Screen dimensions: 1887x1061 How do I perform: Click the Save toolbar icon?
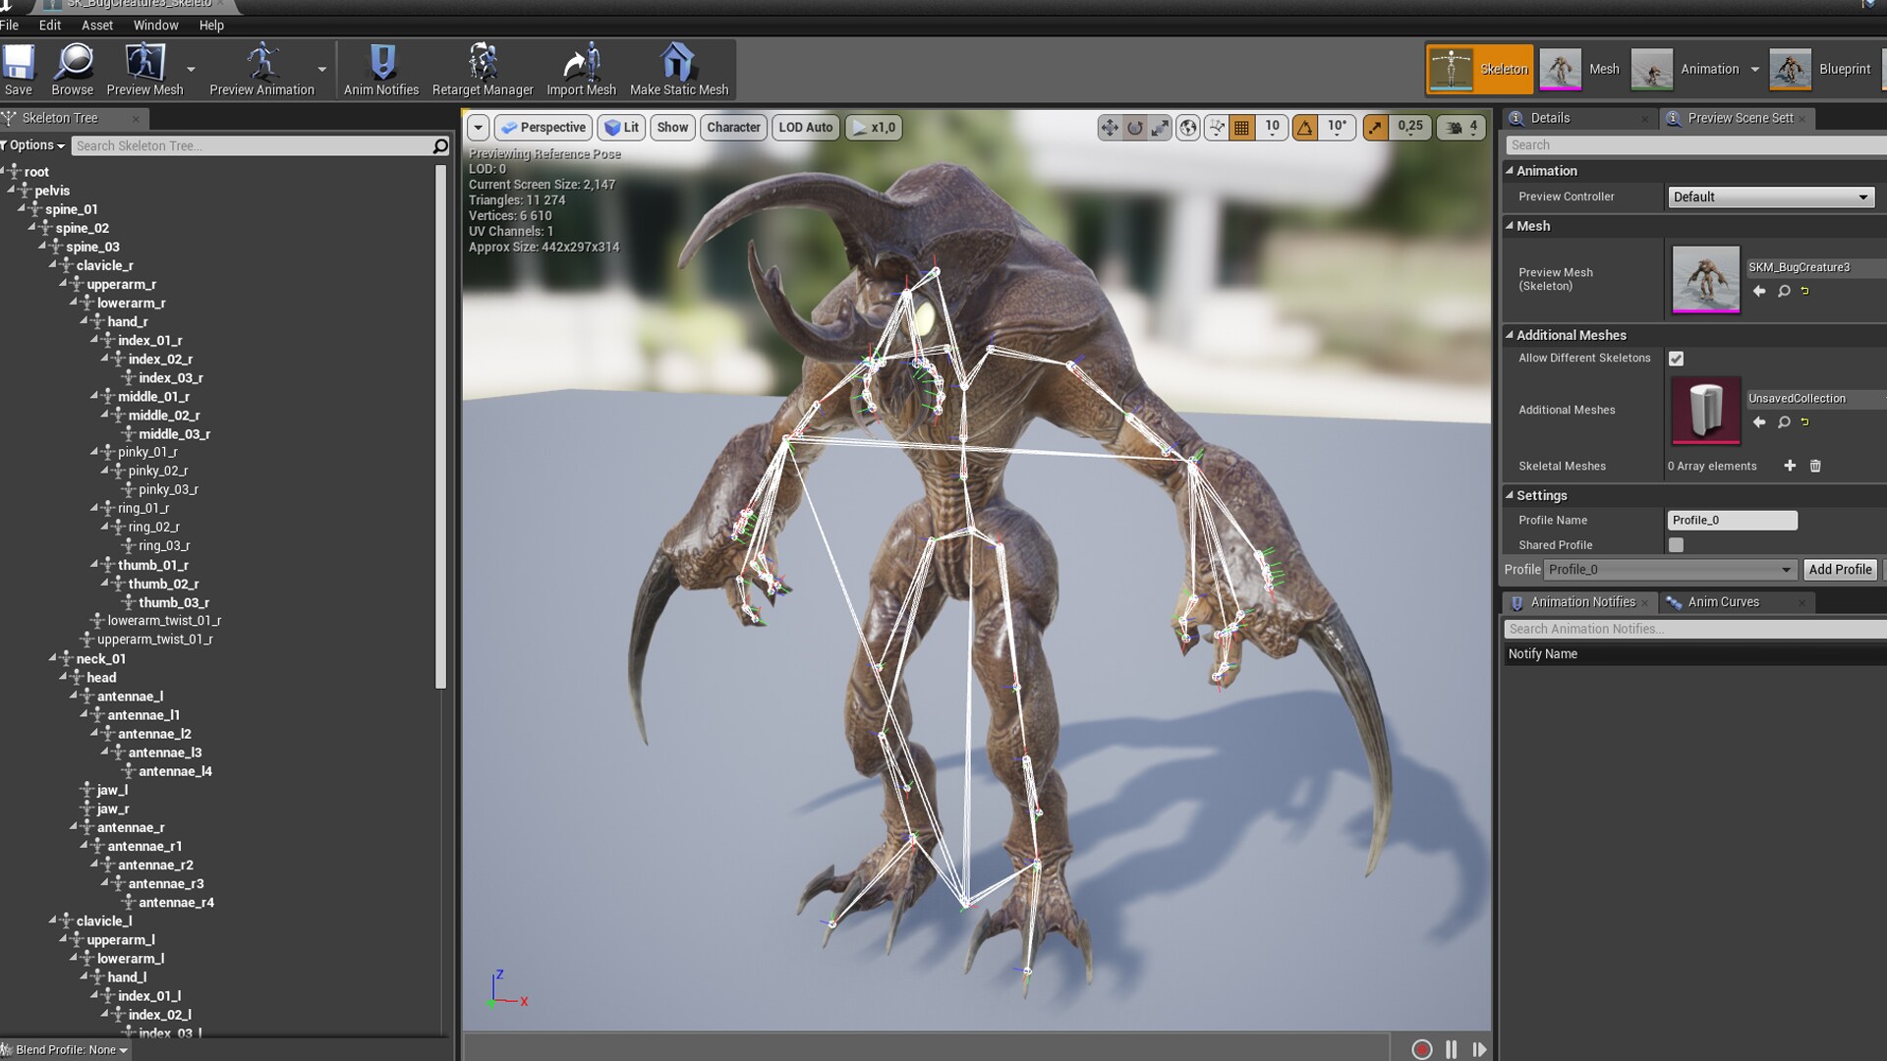pos(18,69)
